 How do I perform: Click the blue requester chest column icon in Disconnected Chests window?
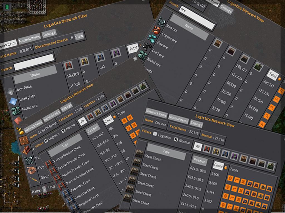point(100,57)
